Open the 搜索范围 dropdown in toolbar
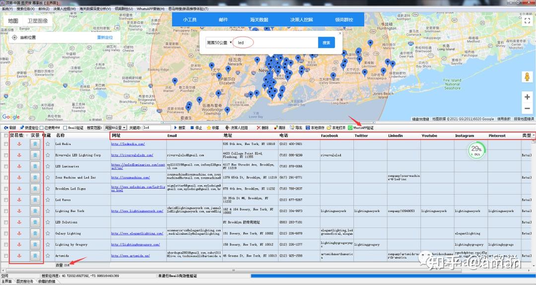The height and width of the screenshot is (285, 536). pyautogui.click(x=116, y=128)
